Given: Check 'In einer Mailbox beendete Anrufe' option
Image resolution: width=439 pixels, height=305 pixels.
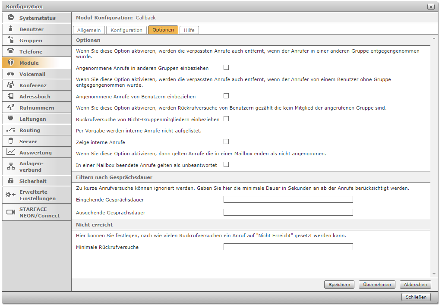Looking at the screenshot, I should click(x=226, y=164).
